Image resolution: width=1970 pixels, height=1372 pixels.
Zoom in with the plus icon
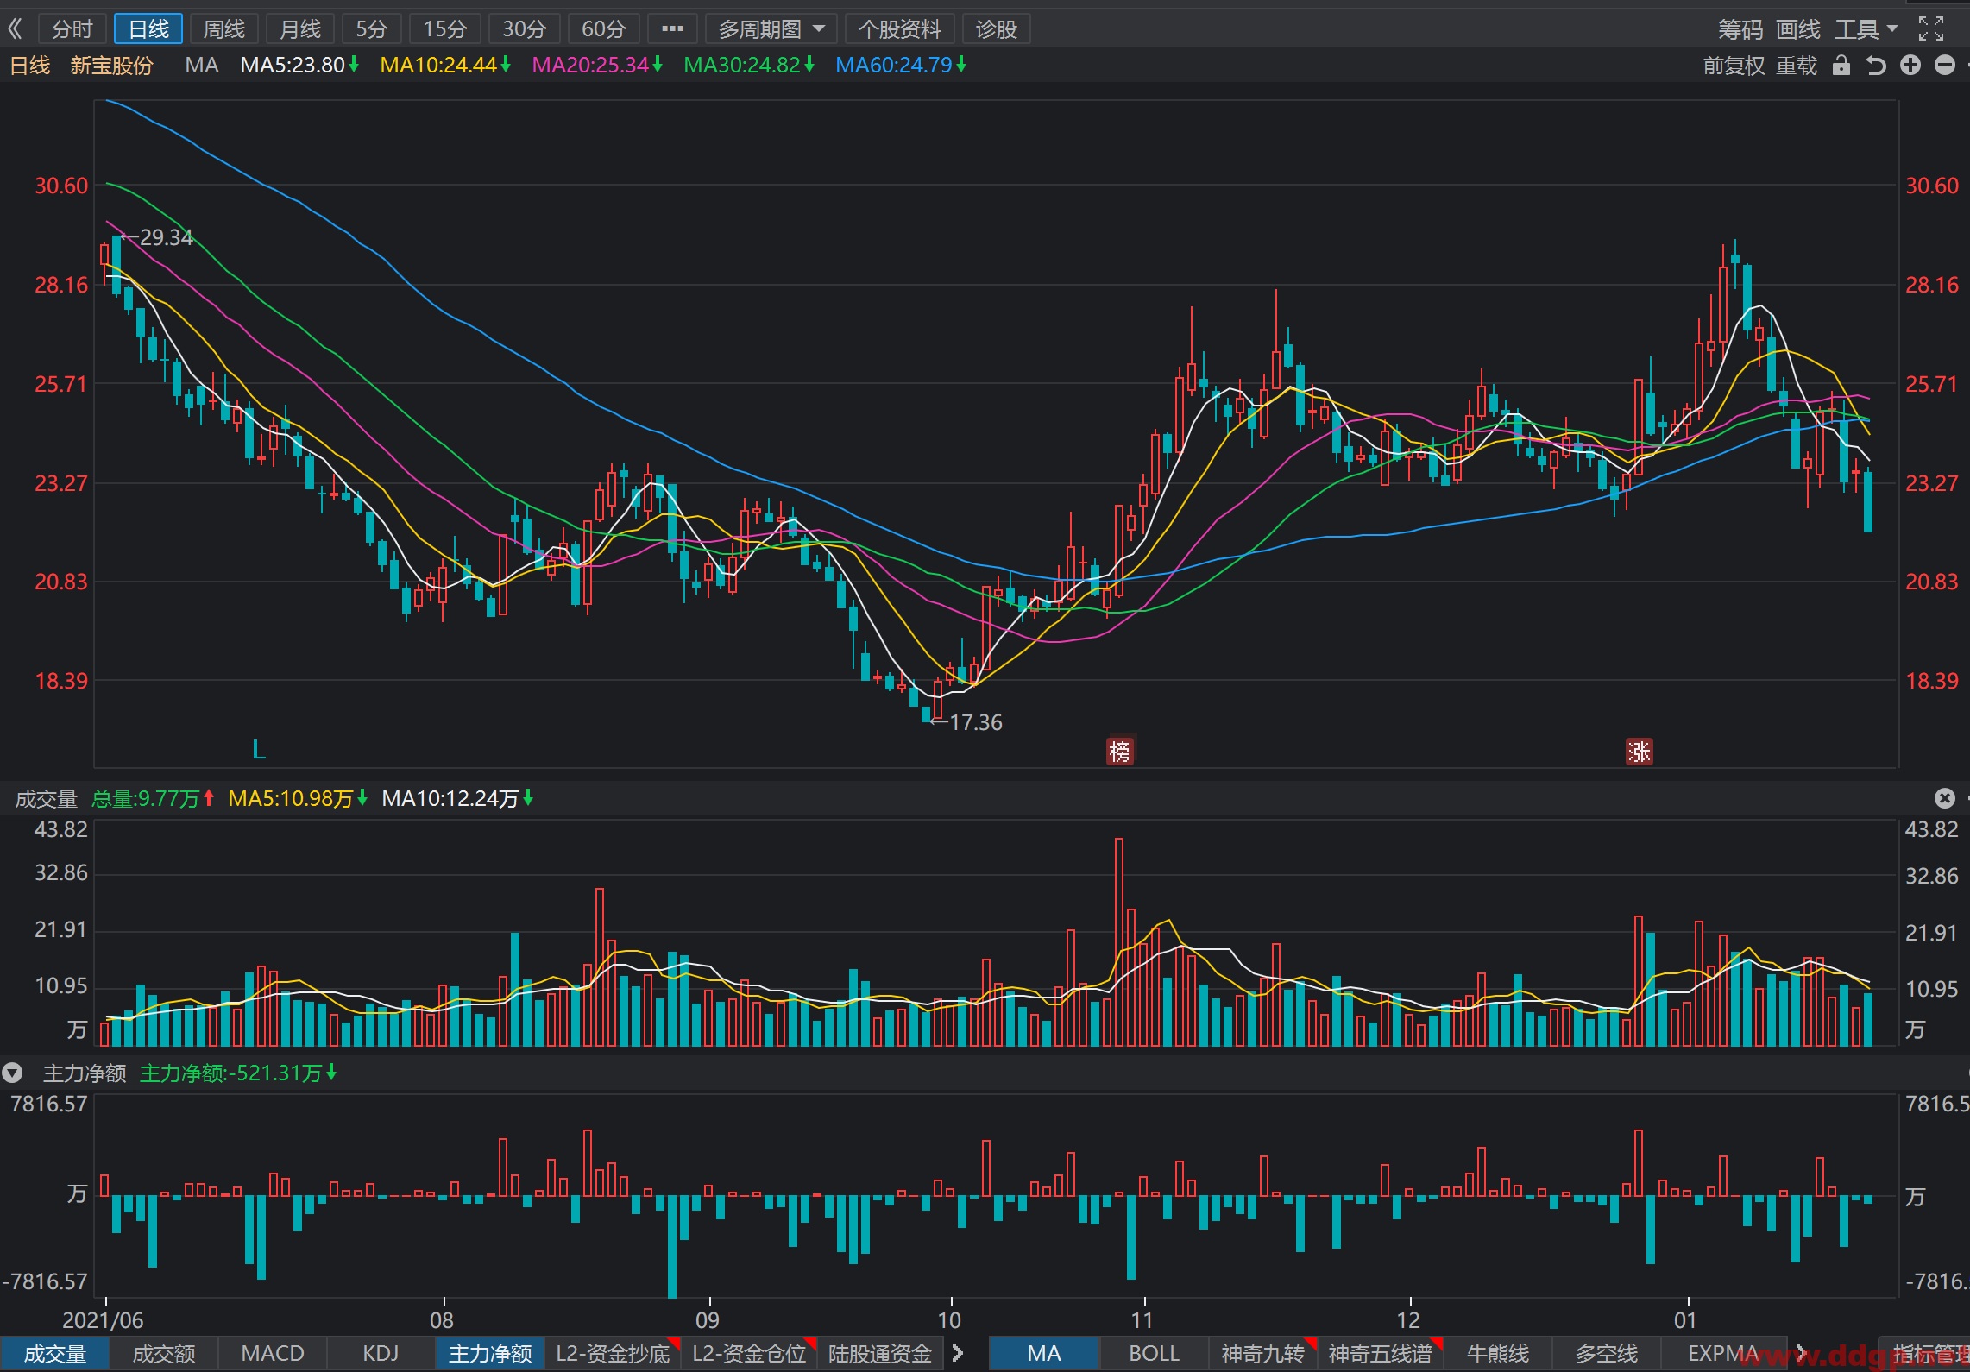1910,66
